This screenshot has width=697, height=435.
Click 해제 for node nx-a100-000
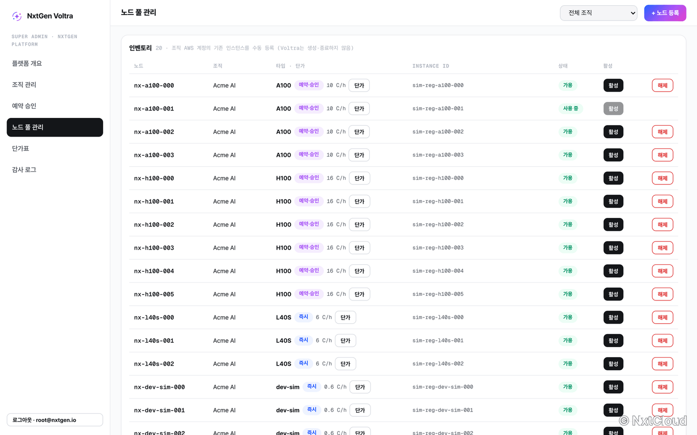[x=662, y=85]
